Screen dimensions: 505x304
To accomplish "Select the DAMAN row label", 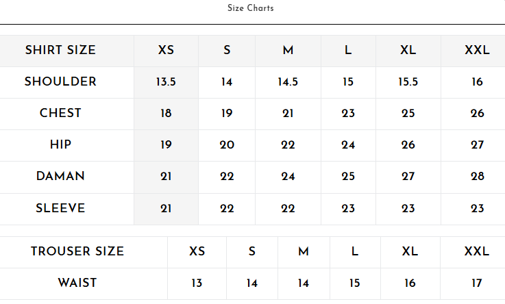I will pyautogui.click(x=60, y=176).
